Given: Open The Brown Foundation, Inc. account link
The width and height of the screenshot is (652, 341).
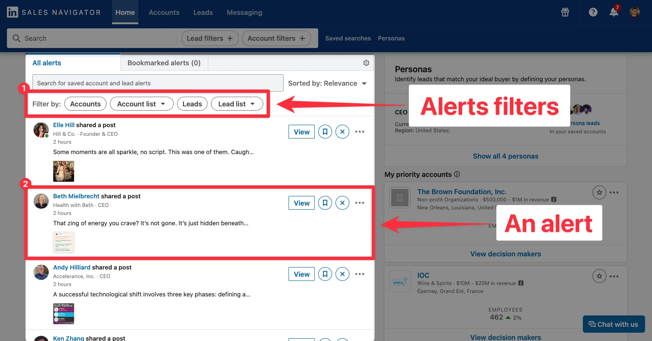Looking at the screenshot, I should point(462,192).
